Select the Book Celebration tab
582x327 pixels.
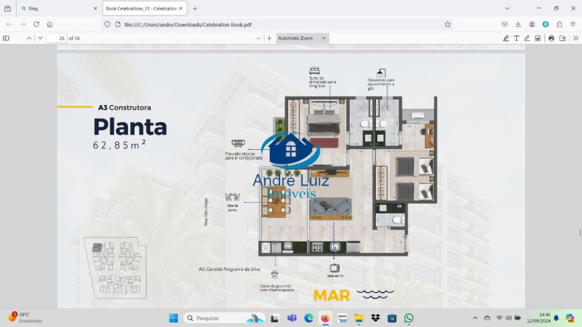(141, 8)
